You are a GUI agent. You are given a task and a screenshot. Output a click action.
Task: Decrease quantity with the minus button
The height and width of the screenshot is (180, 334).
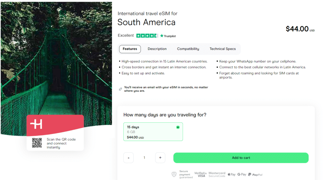(x=129, y=158)
